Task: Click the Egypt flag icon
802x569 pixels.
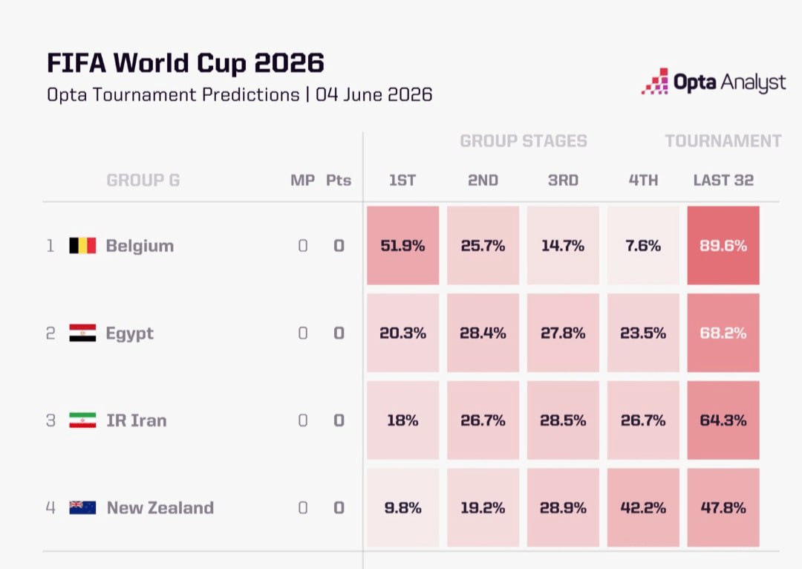Action: point(82,333)
